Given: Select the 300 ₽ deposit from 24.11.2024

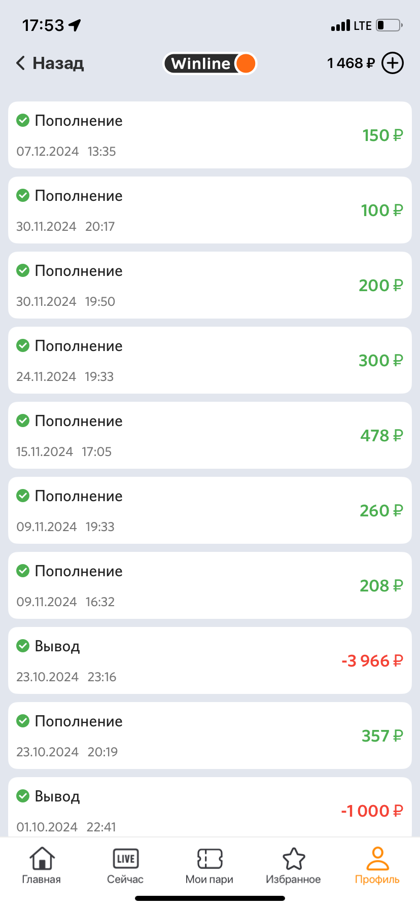Looking at the screenshot, I should point(209,360).
